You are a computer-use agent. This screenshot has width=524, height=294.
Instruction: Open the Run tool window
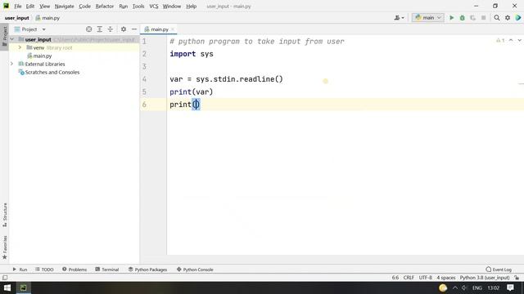pyautogui.click(x=20, y=269)
